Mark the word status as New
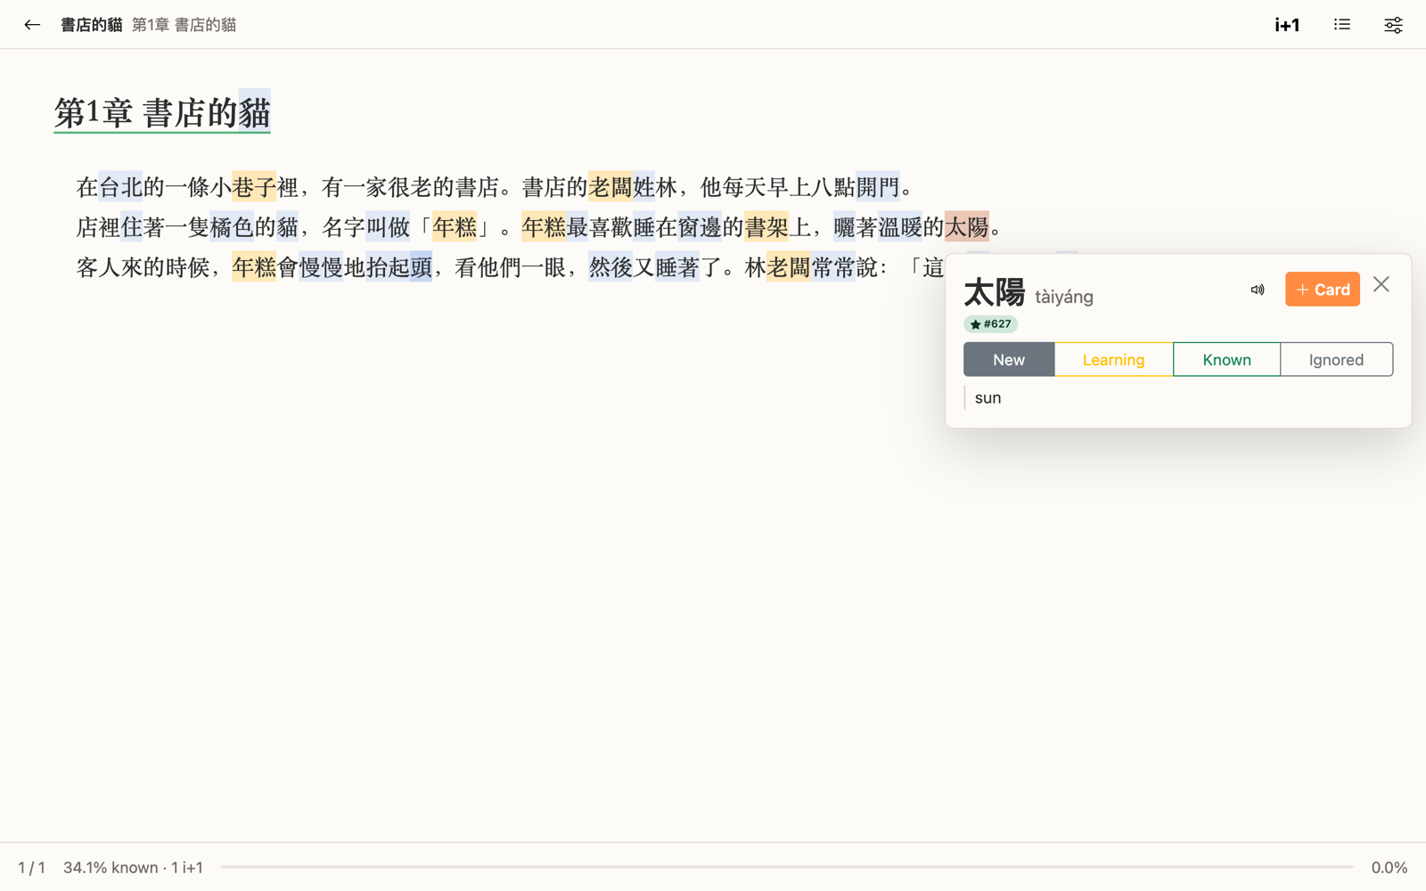This screenshot has height=891, width=1426. tap(1009, 360)
